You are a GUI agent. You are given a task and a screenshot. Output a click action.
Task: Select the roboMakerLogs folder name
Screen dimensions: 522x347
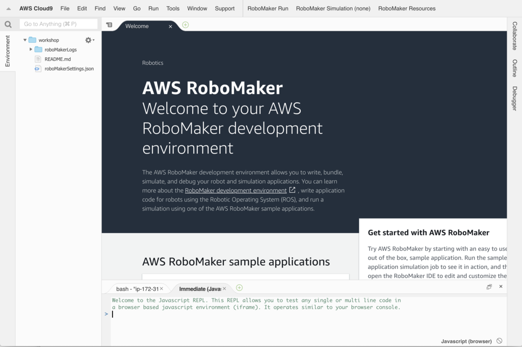(61, 49)
